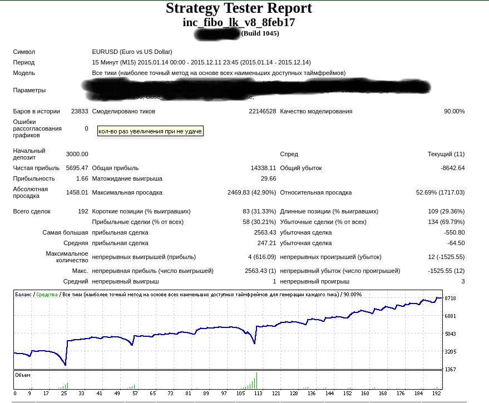489x403 pixels.
Task: Click the 'Период' label
Action: (24, 62)
